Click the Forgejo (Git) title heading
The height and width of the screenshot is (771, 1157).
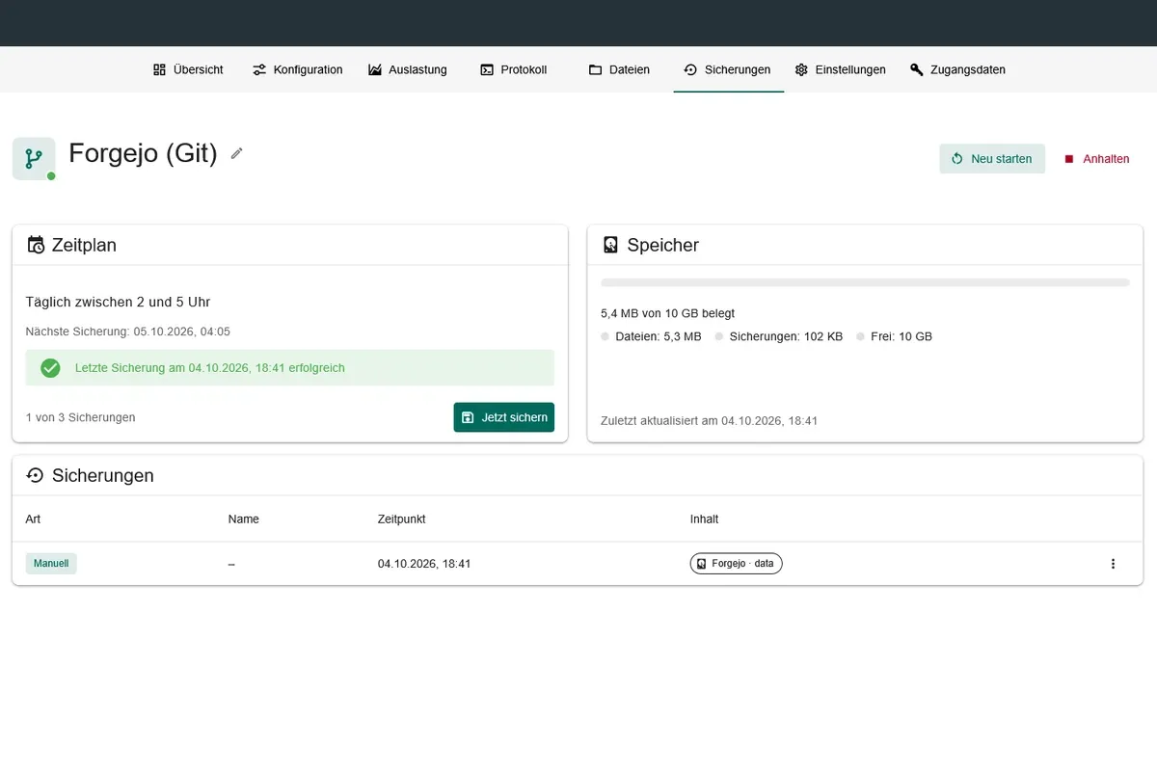143,153
